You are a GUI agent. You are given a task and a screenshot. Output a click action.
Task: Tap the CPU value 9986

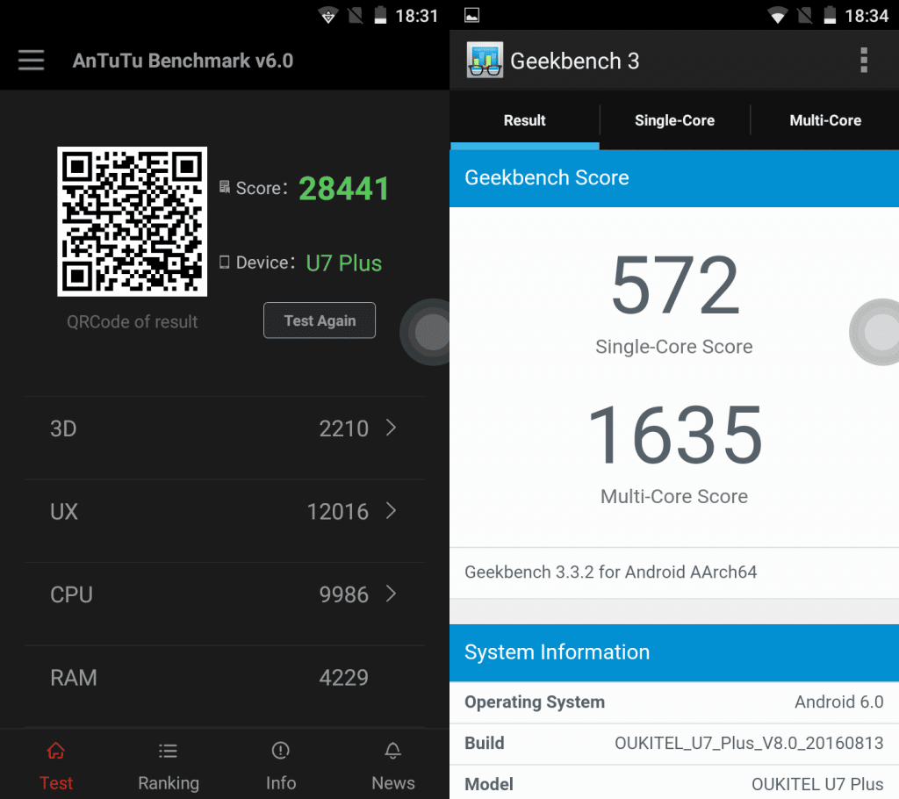tap(344, 594)
